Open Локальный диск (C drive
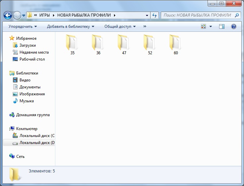This screenshot has height=186, width=244. [x=37, y=136]
